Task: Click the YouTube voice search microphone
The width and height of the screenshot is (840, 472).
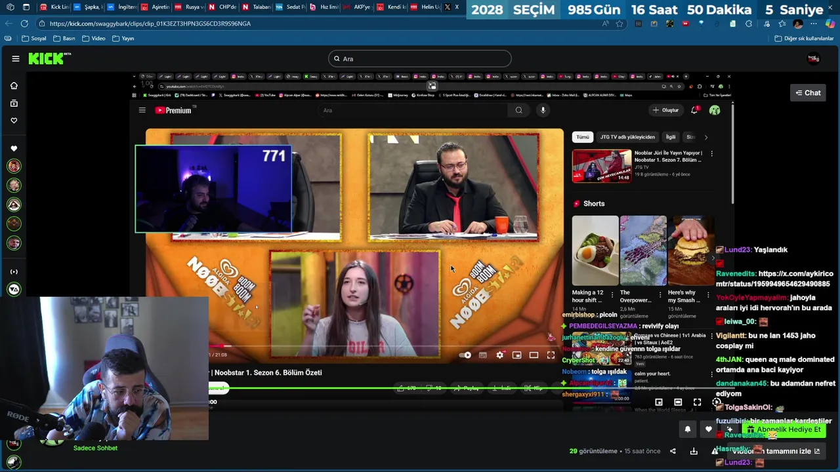Action: (543, 110)
